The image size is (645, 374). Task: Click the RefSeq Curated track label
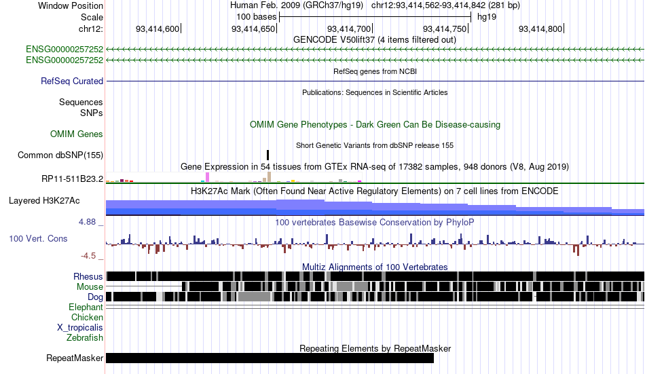point(72,81)
